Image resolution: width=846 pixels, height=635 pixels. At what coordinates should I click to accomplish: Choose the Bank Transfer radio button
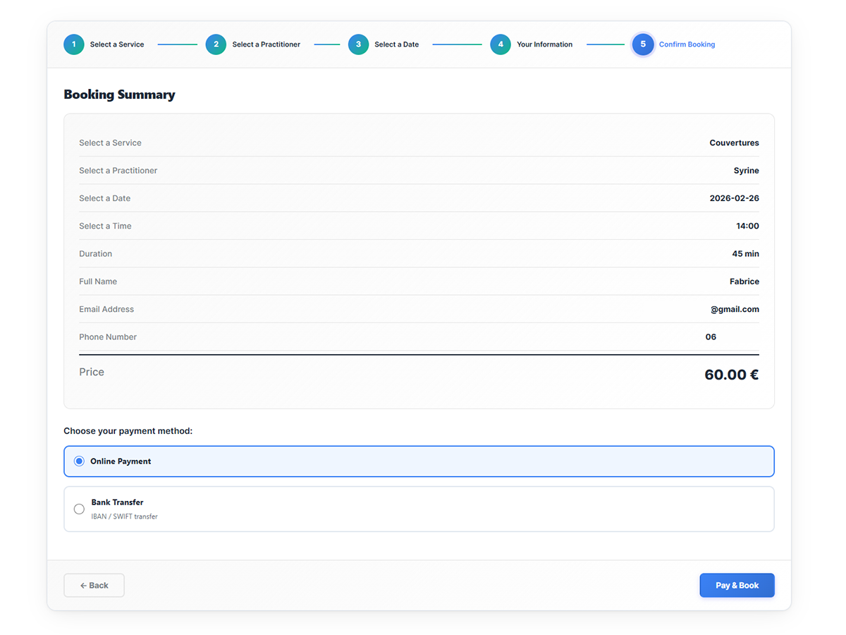click(79, 509)
